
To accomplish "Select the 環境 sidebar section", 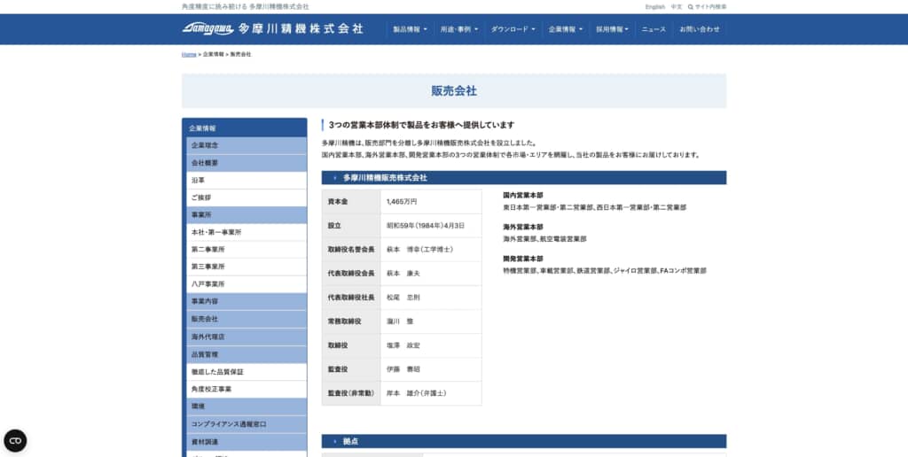I will coord(247,407).
